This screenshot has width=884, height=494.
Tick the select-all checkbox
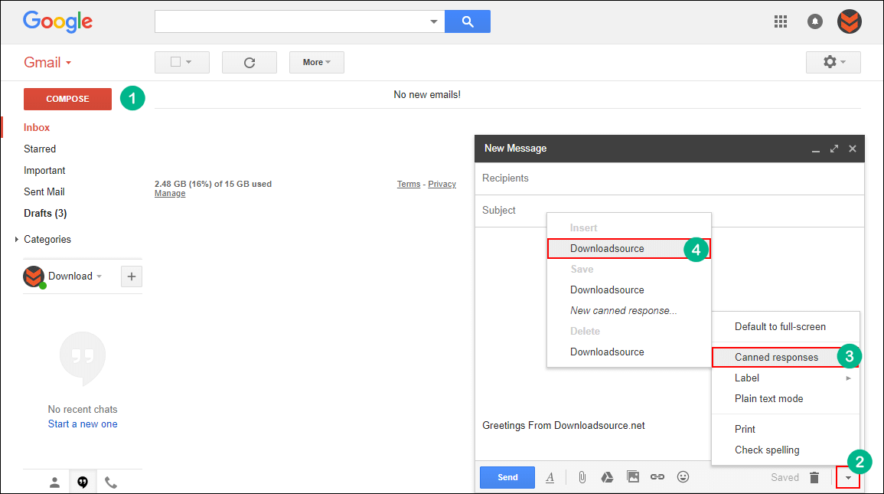click(176, 62)
